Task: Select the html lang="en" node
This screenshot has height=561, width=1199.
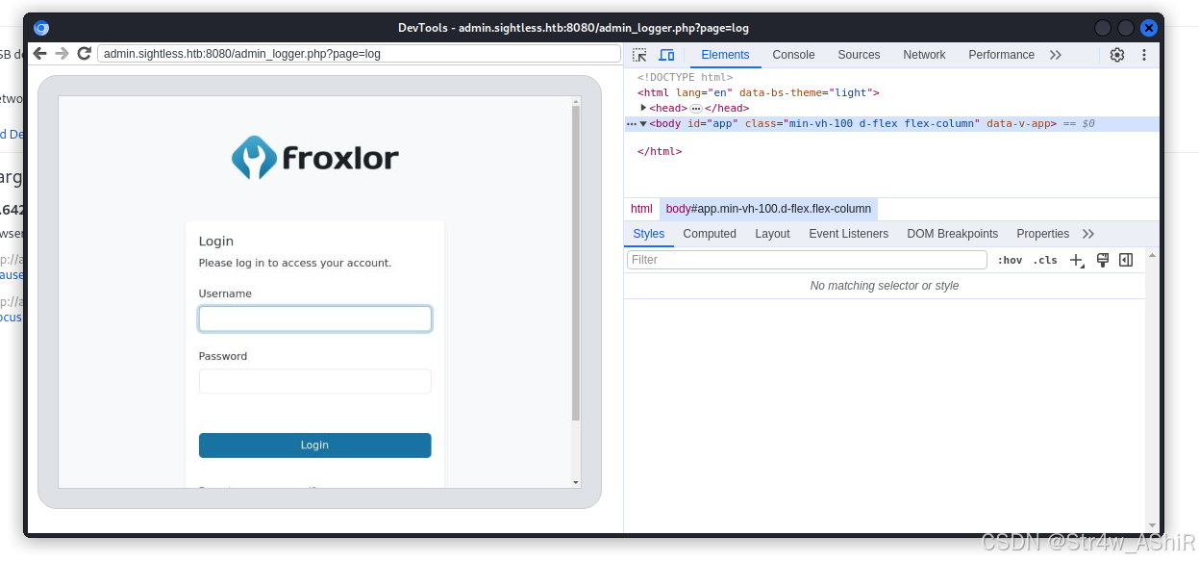Action: tap(758, 92)
